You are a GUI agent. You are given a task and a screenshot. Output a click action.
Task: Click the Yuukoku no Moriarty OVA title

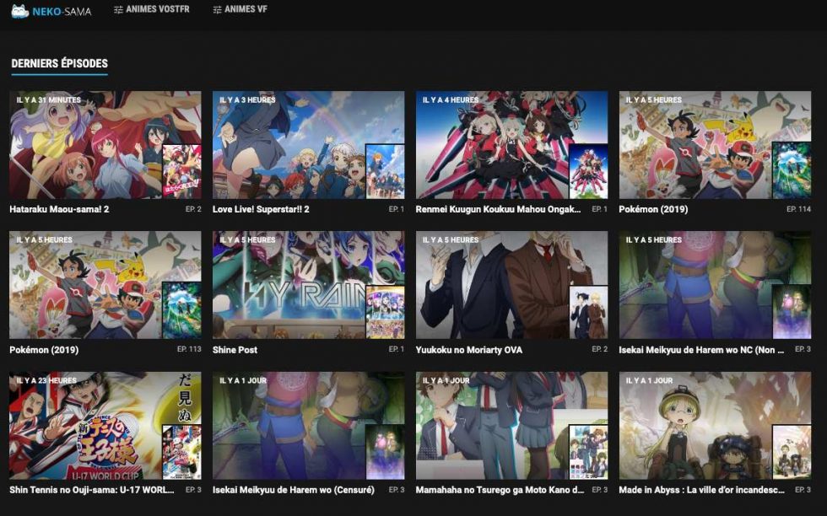click(x=469, y=350)
